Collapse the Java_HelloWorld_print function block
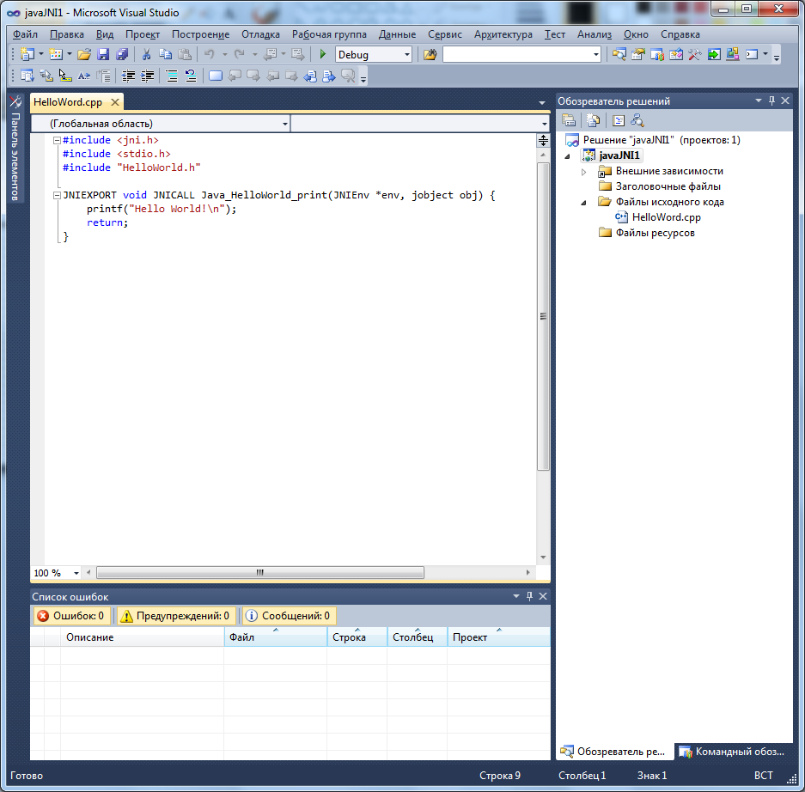This screenshot has height=792, width=805. point(58,195)
